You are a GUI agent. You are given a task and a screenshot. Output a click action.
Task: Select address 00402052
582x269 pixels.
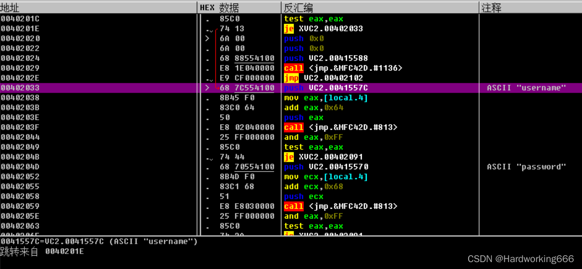20,177
